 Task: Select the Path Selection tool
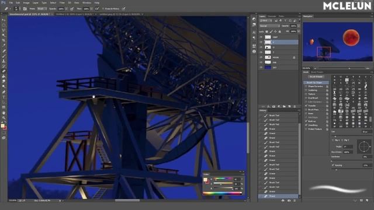[4, 102]
